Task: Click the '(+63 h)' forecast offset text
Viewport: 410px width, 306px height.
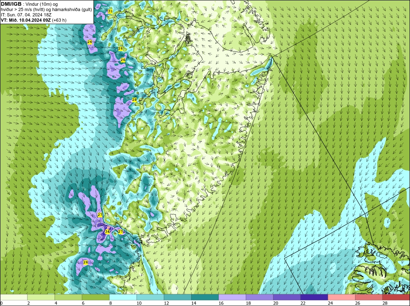Action: (x=59, y=20)
